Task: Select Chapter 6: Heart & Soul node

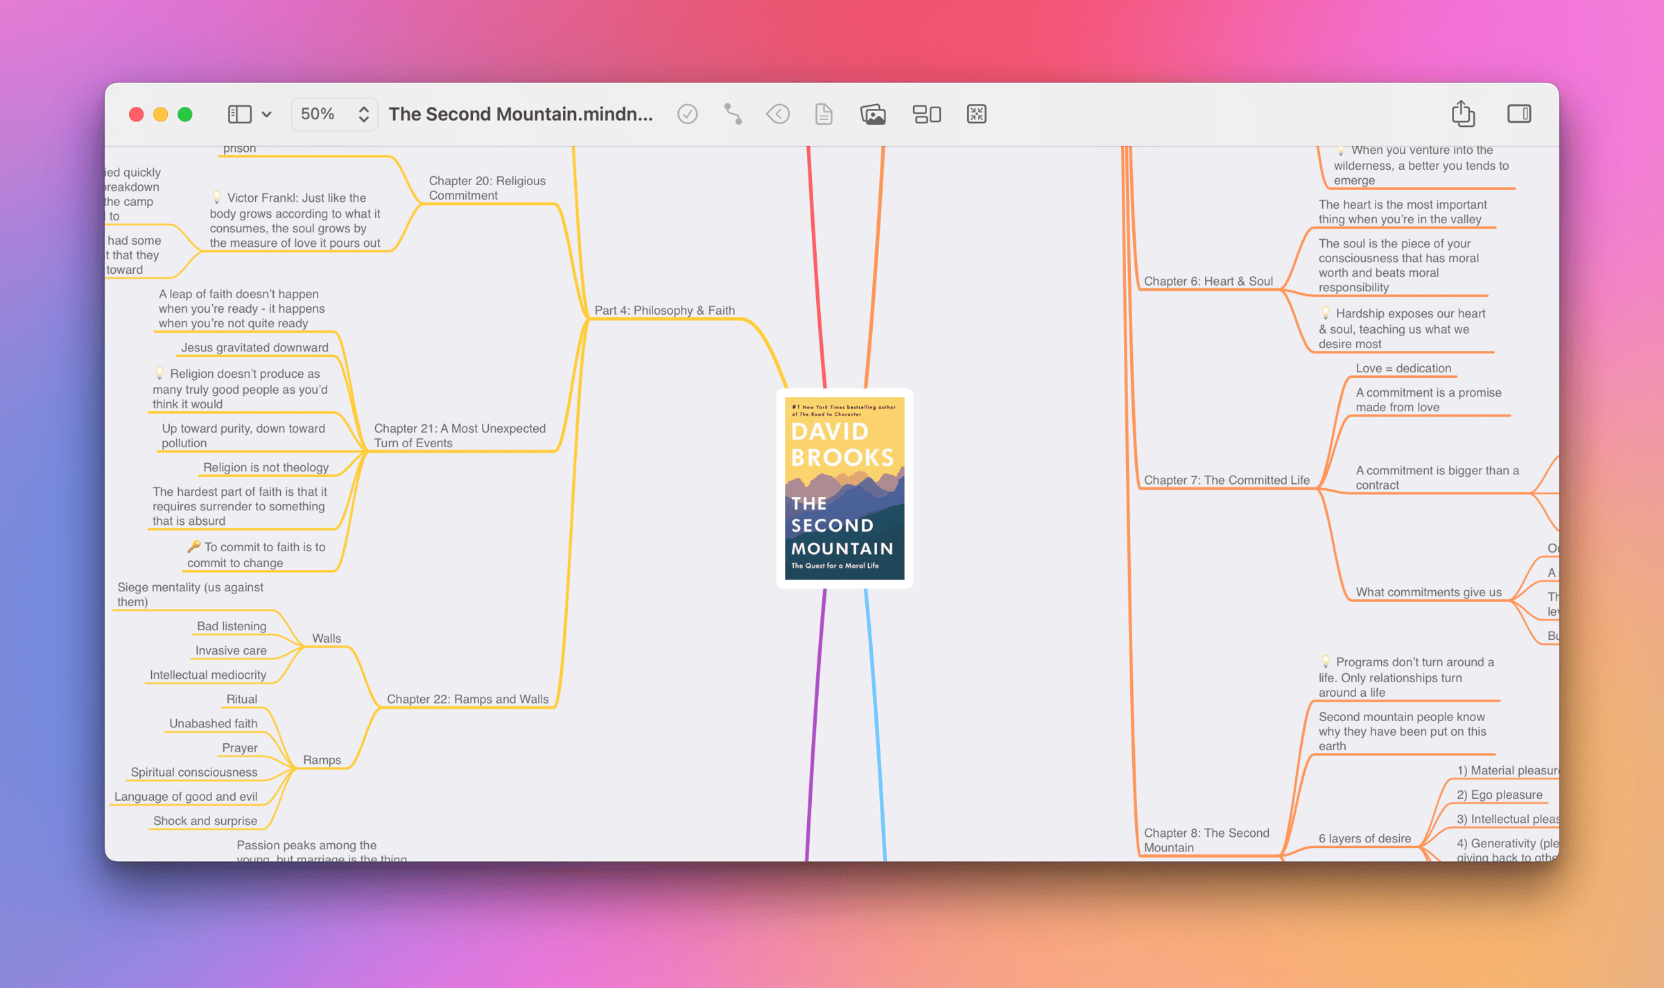Action: pyautogui.click(x=1208, y=281)
